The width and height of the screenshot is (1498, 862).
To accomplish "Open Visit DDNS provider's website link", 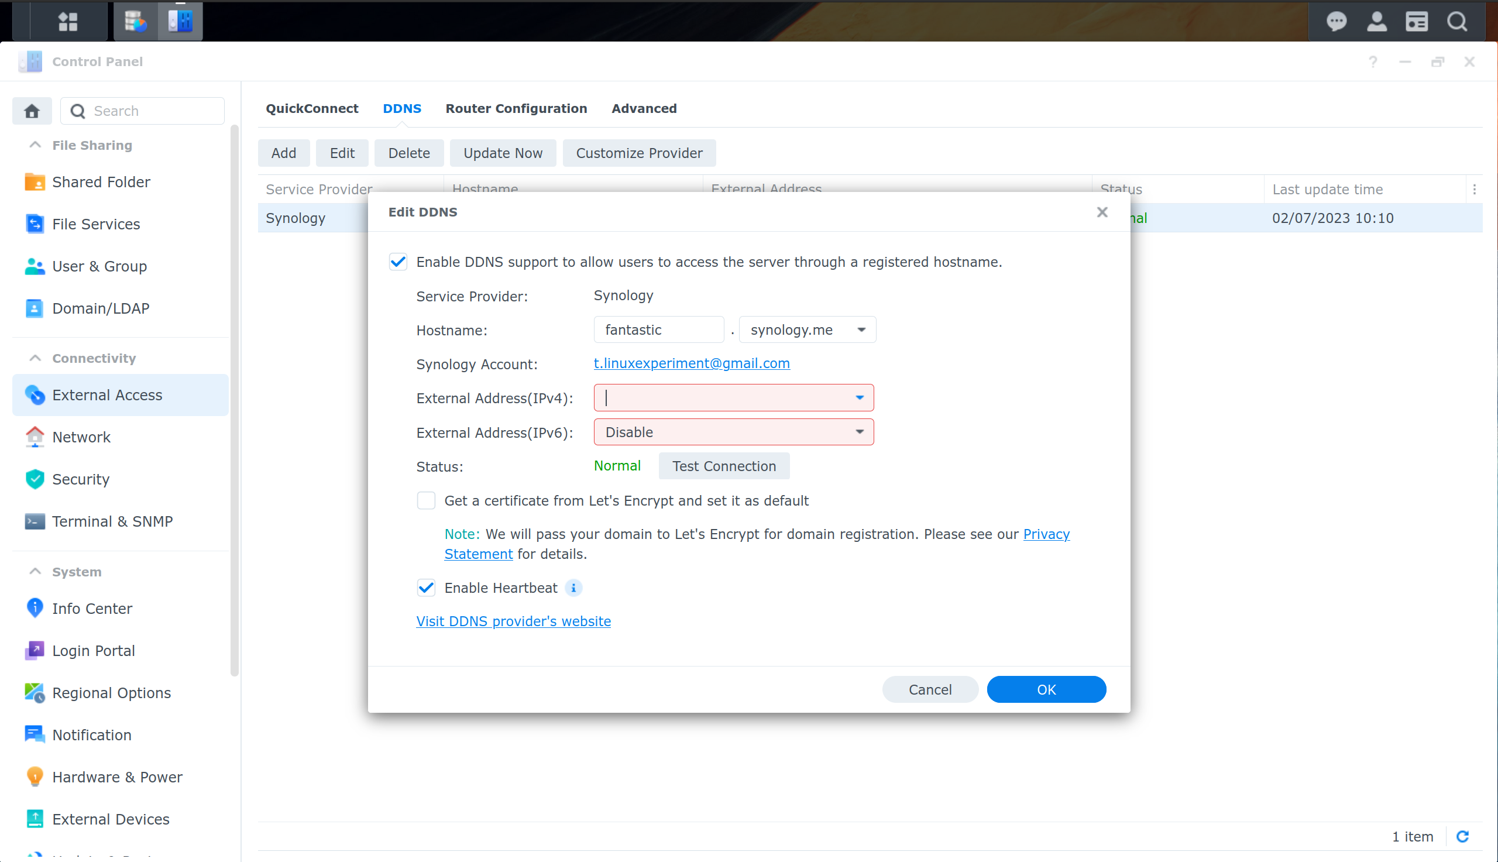I will [513, 620].
